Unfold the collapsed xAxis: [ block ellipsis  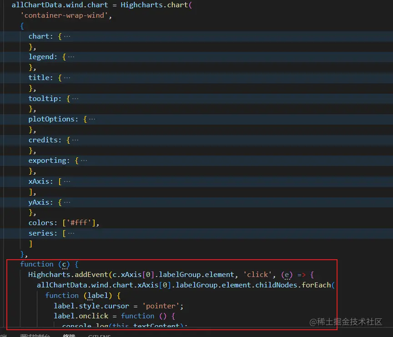67,181
